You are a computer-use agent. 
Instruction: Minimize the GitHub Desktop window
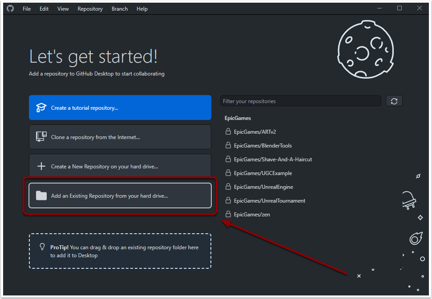tap(380, 8)
